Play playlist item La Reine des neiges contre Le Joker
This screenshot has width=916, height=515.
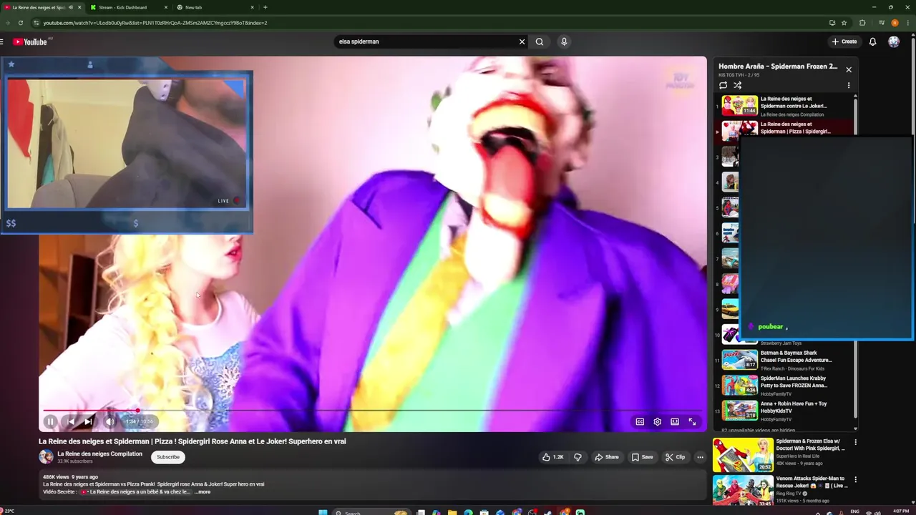(784, 106)
